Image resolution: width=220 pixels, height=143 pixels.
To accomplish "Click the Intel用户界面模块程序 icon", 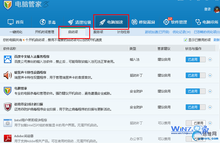I will 8,123.
